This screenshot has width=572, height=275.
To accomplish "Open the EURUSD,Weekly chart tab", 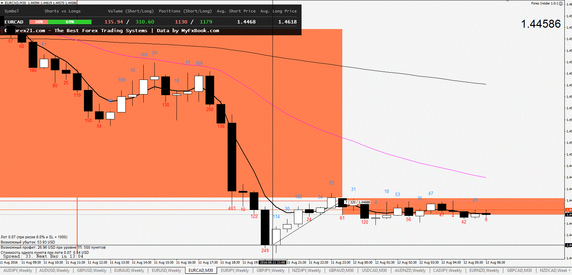I will pyautogui.click(x=166, y=271).
